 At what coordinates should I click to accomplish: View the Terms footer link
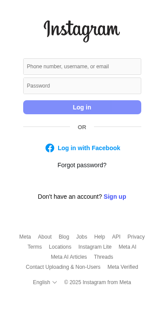(x=35, y=247)
